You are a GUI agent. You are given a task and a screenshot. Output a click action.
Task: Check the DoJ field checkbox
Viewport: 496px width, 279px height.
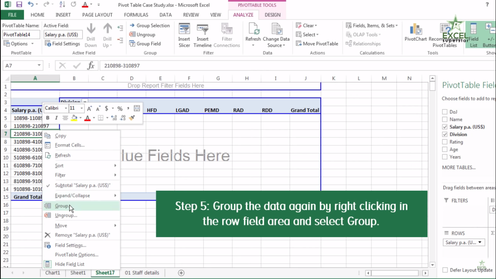click(x=445, y=112)
